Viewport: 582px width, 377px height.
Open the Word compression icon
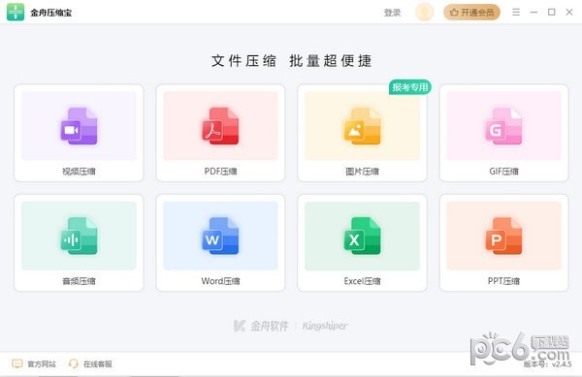click(x=220, y=236)
